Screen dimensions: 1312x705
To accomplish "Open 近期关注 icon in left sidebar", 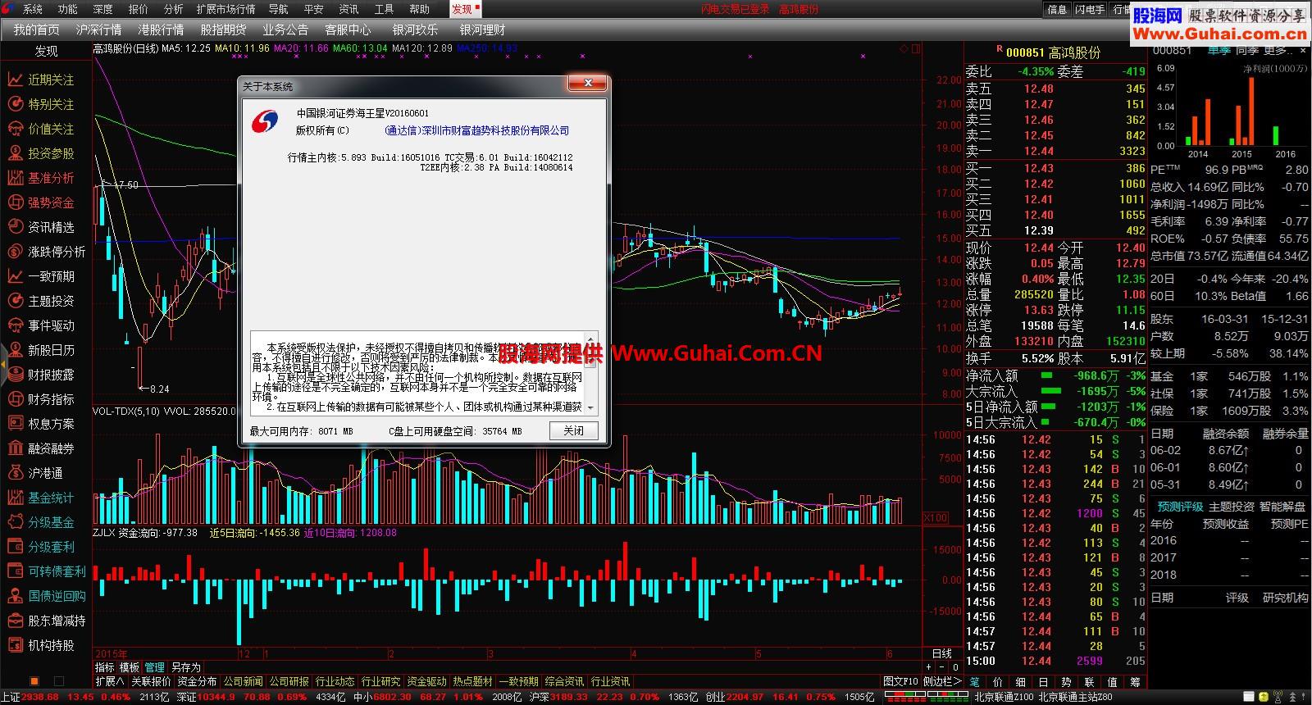I will pos(15,80).
